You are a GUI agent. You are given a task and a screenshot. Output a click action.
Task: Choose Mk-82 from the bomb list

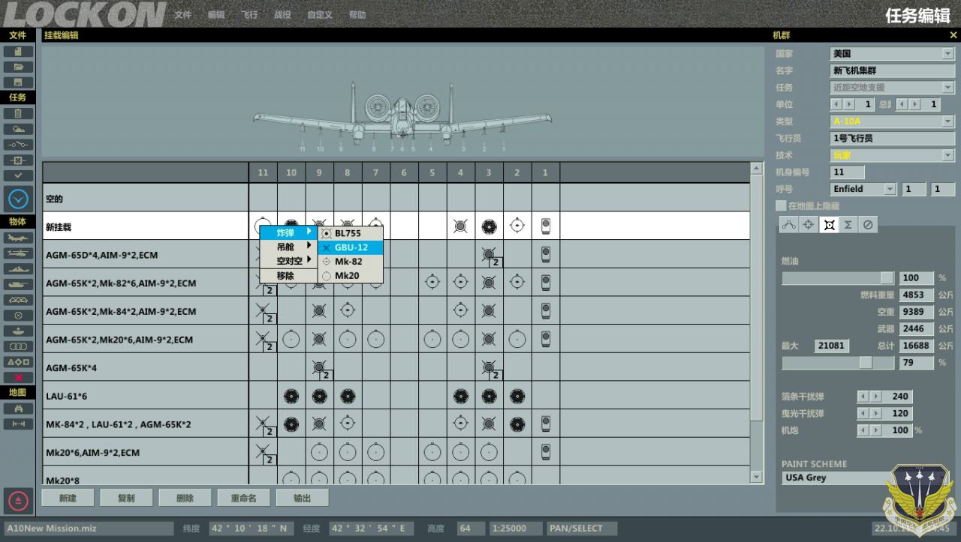[x=350, y=262]
